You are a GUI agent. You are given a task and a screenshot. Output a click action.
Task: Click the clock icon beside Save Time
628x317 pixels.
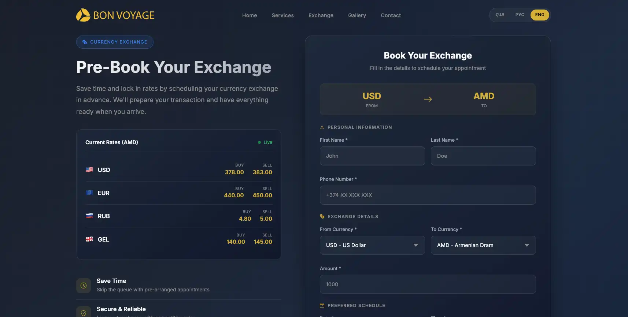pos(84,286)
